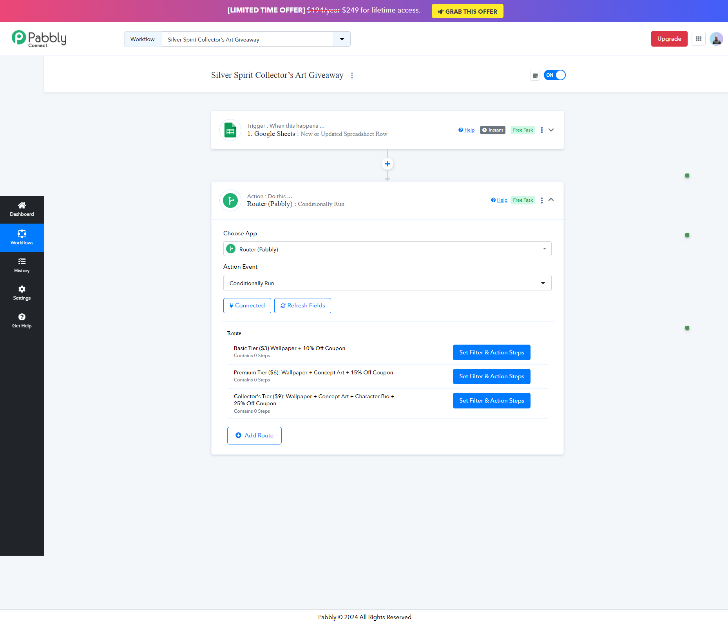
Task: Click the Workflow label tab in header
Action: 143,39
